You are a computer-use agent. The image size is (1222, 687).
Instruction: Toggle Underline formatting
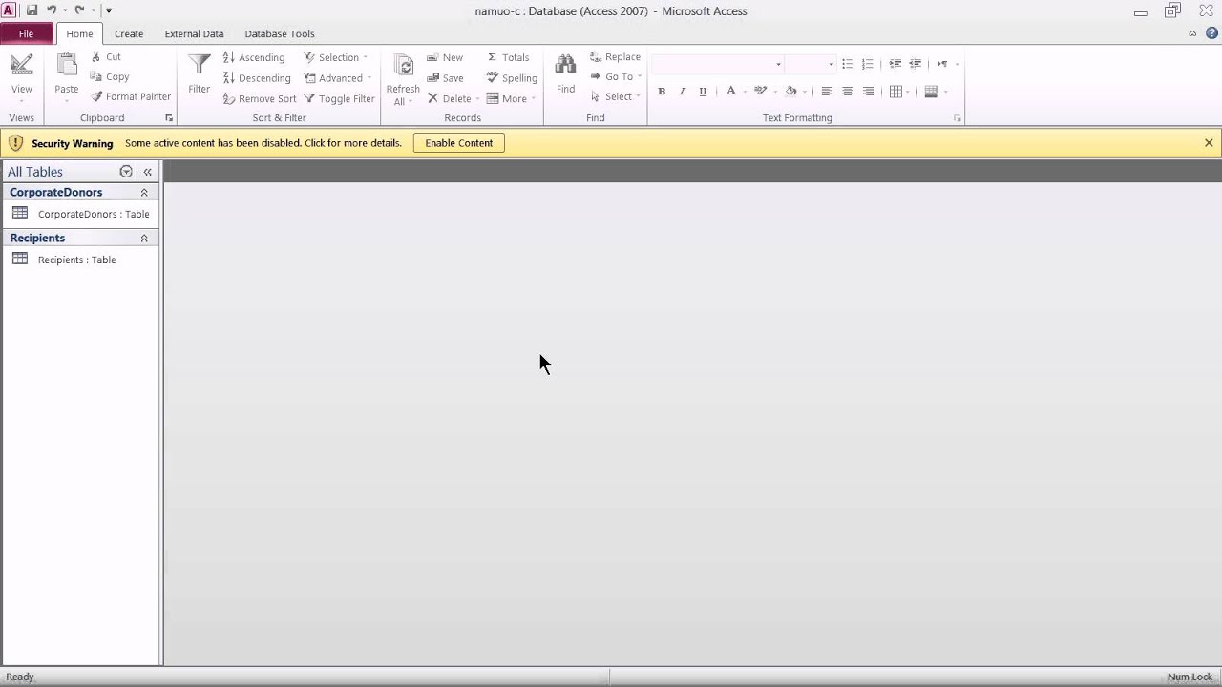pyautogui.click(x=703, y=92)
